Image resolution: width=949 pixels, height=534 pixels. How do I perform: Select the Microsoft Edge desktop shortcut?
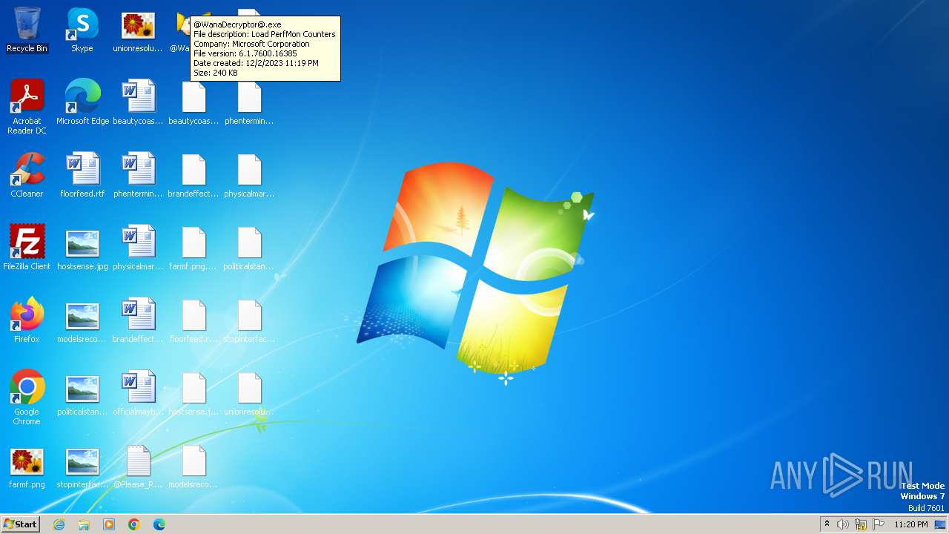tap(82, 102)
